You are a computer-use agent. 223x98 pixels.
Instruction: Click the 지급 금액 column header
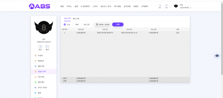coord(154,30)
